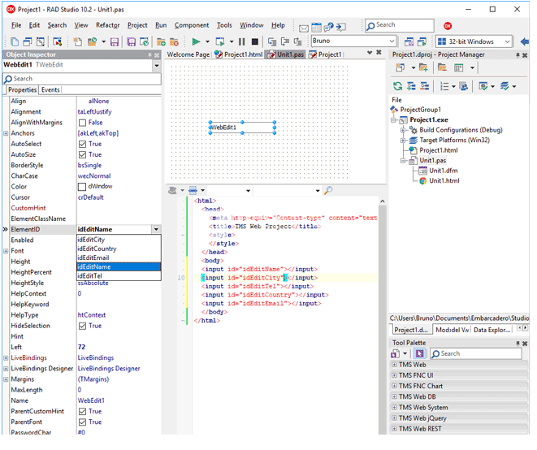Uncheck the ParentFont checkbox
537x450 pixels.
82,422
